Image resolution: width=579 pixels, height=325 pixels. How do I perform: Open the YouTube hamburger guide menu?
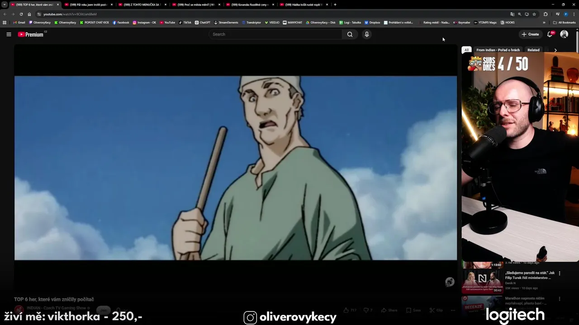(x=9, y=34)
